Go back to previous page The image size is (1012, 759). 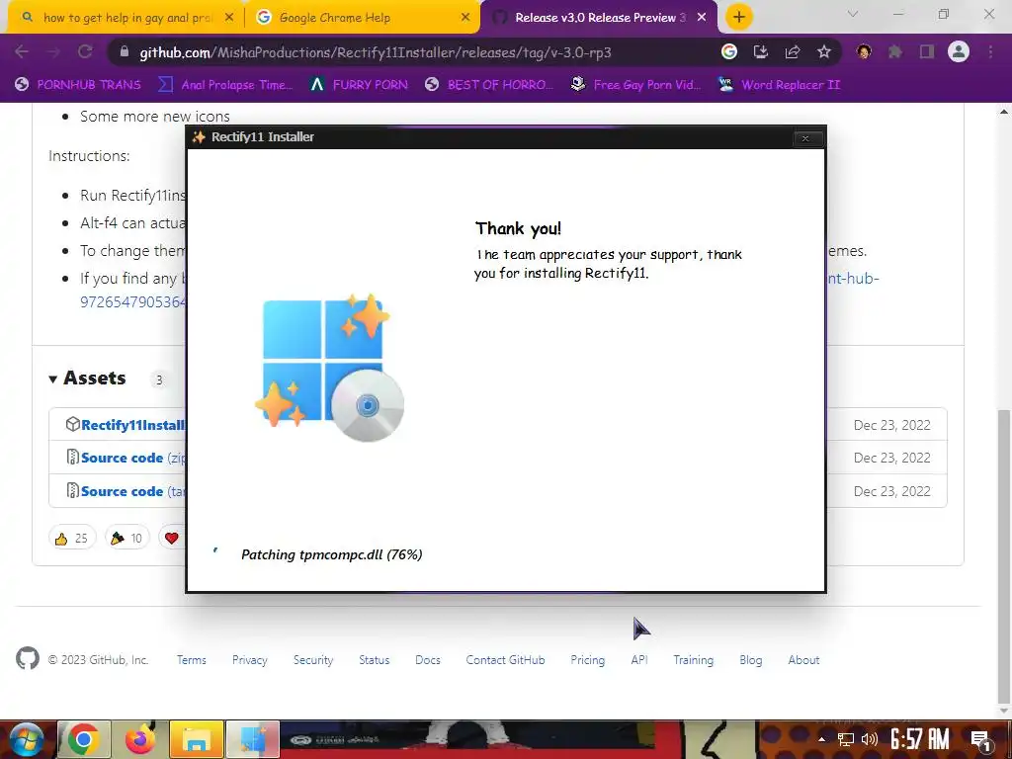click(x=22, y=51)
